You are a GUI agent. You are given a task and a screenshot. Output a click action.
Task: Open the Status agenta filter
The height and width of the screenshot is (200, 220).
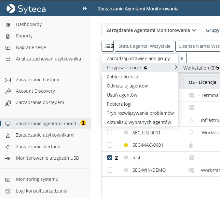pyautogui.click(x=144, y=46)
